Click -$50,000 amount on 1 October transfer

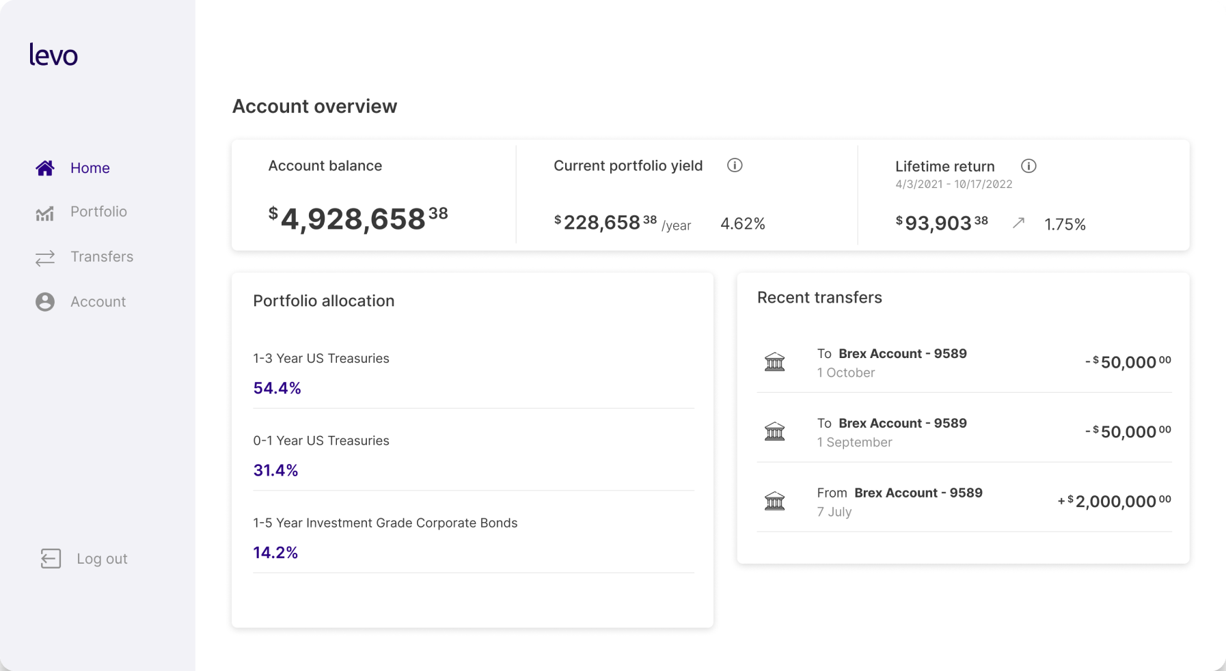pos(1128,361)
